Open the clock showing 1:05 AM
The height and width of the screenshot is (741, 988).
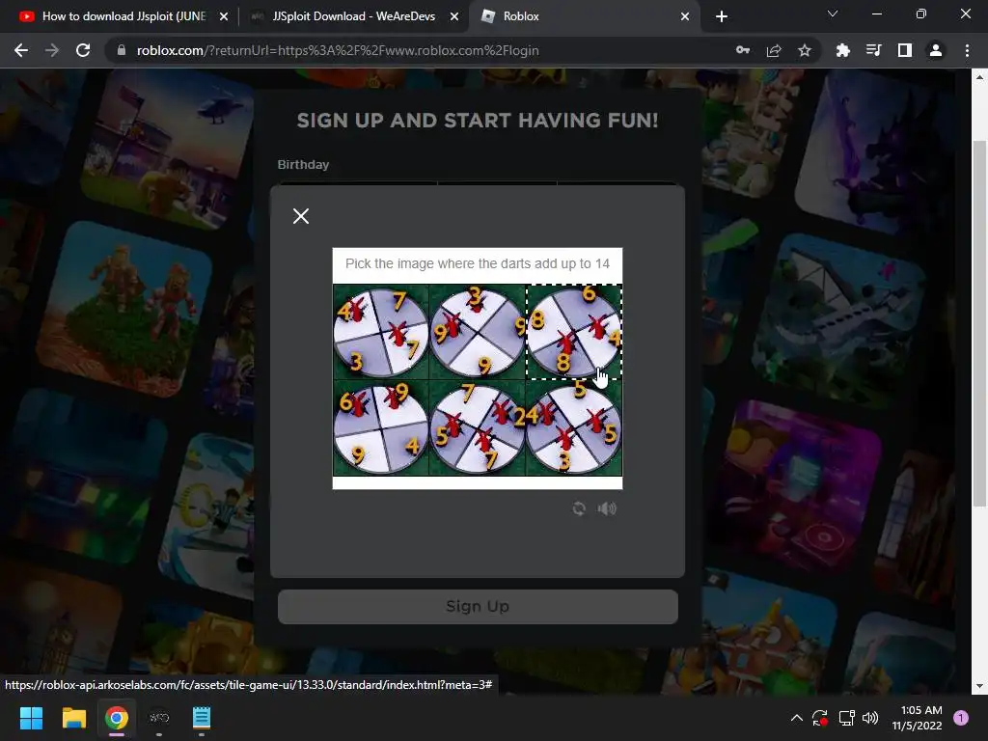(x=917, y=718)
